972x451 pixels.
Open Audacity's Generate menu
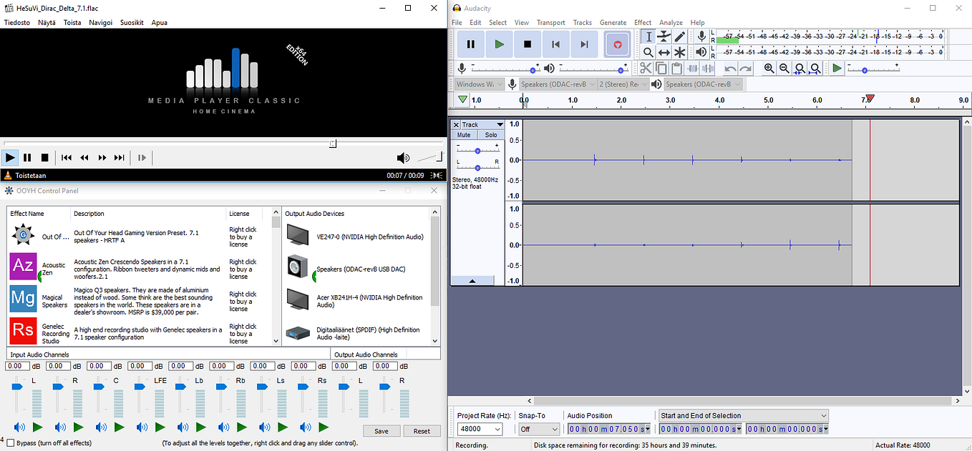(613, 22)
